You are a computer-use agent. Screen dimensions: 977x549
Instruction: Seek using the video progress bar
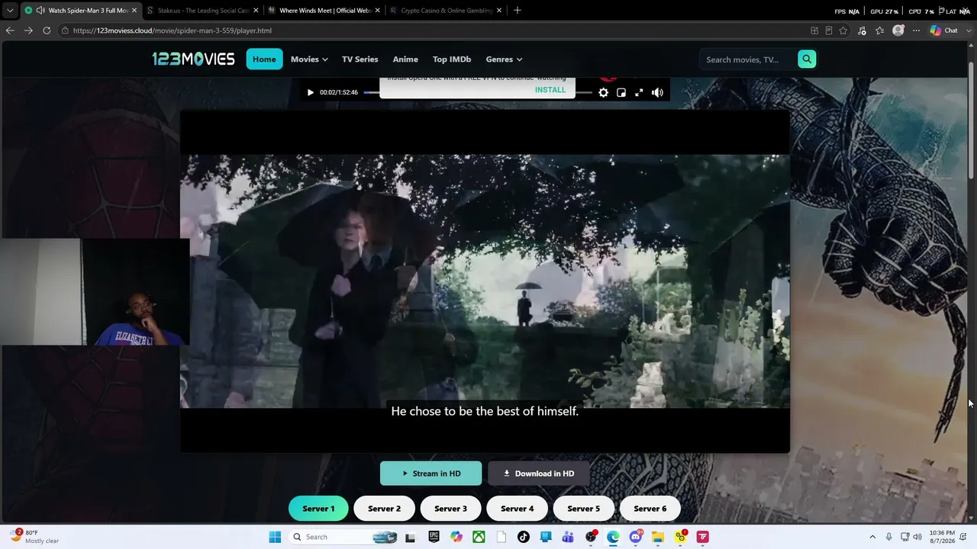(478, 92)
